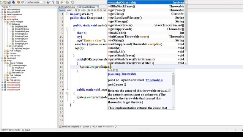
Task: Click the completion list scrollbar down arrow
Action: (x=186, y=63)
